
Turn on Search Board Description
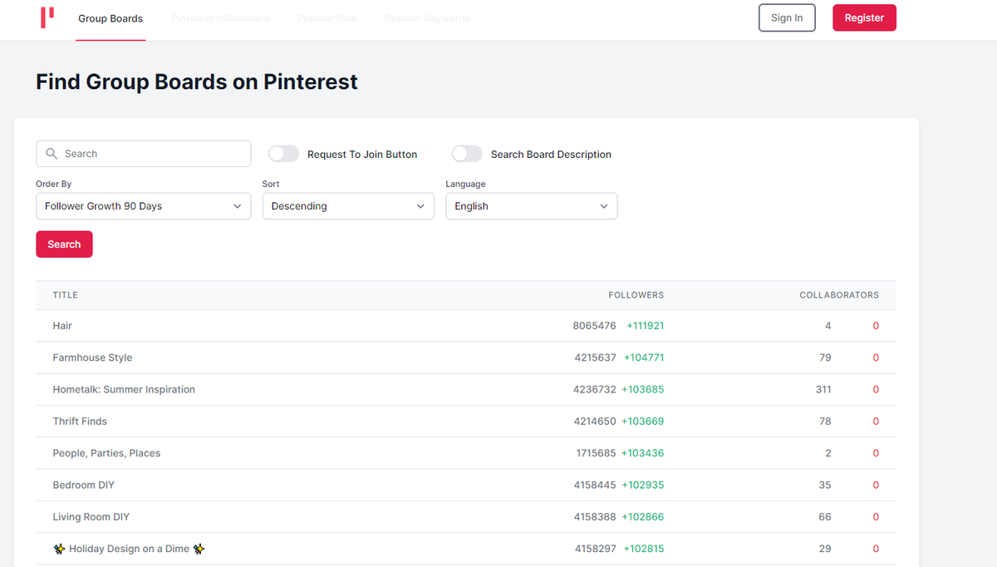(x=467, y=154)
